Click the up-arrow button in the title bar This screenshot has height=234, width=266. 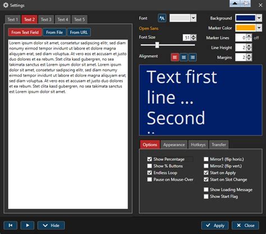point(235,3)
